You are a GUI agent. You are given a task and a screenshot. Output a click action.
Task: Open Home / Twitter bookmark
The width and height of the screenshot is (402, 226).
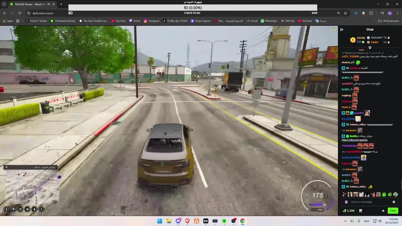click(x=36, y=21)
